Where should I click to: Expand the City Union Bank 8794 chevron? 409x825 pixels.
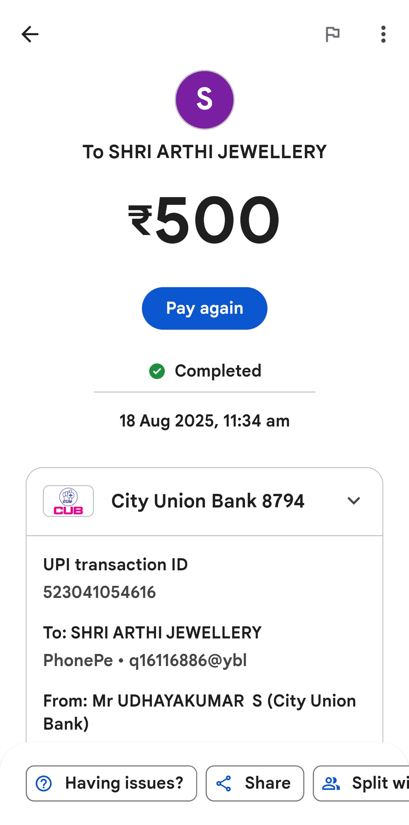pyautogui.click(x=354, y=501)
